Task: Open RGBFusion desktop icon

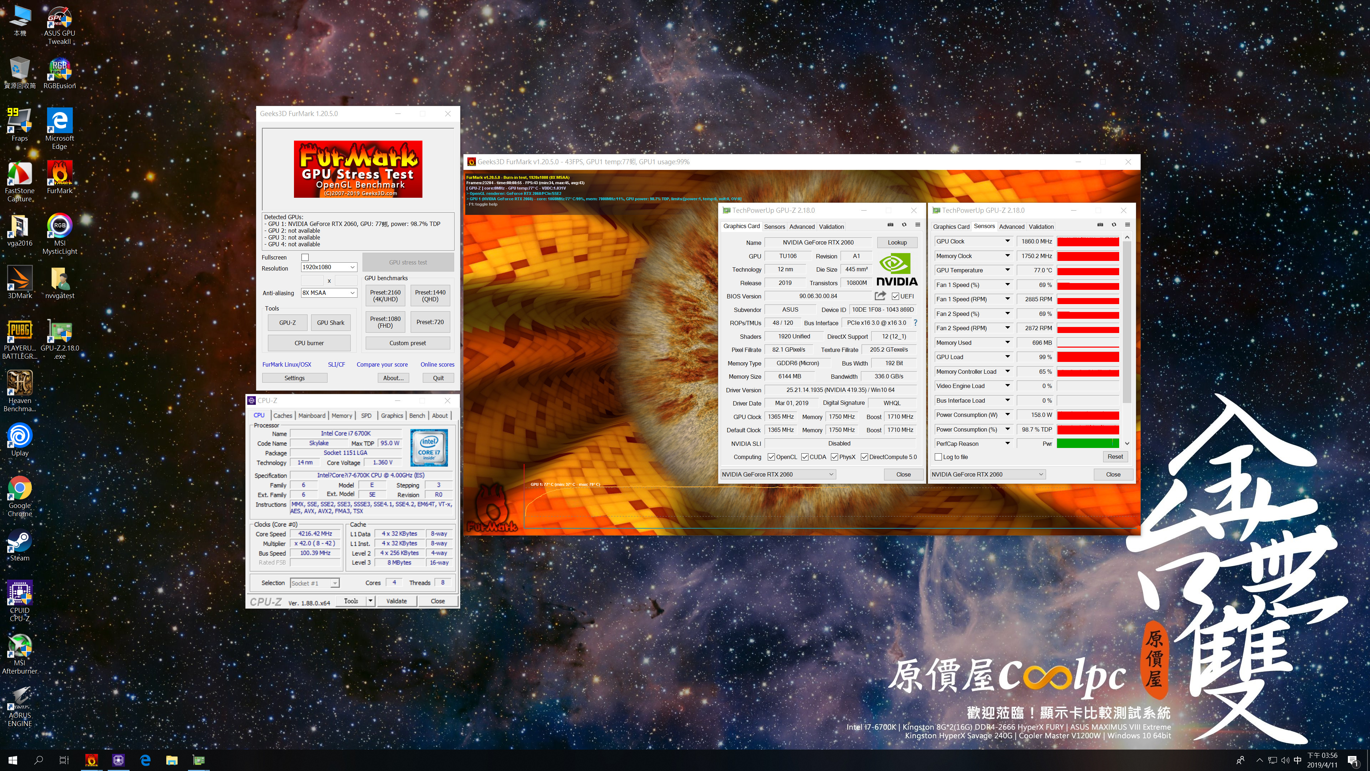Action: (60, 74)
